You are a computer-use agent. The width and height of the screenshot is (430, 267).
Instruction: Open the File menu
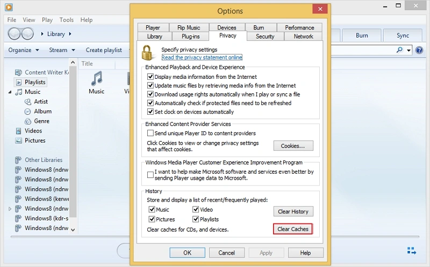pos(11,20)
